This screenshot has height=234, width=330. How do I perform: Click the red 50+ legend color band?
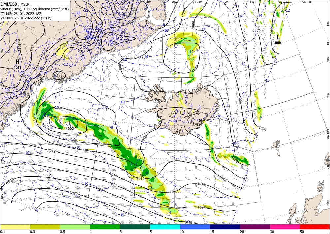(x=315, y=227)
